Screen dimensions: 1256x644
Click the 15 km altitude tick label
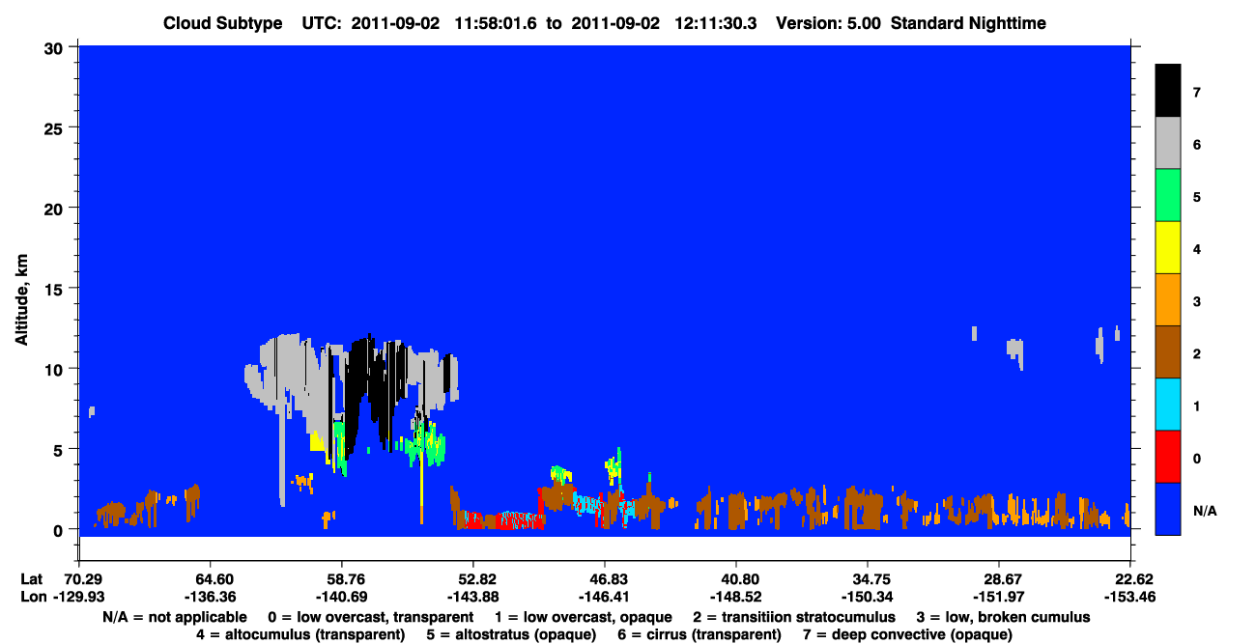click(57, 289)
